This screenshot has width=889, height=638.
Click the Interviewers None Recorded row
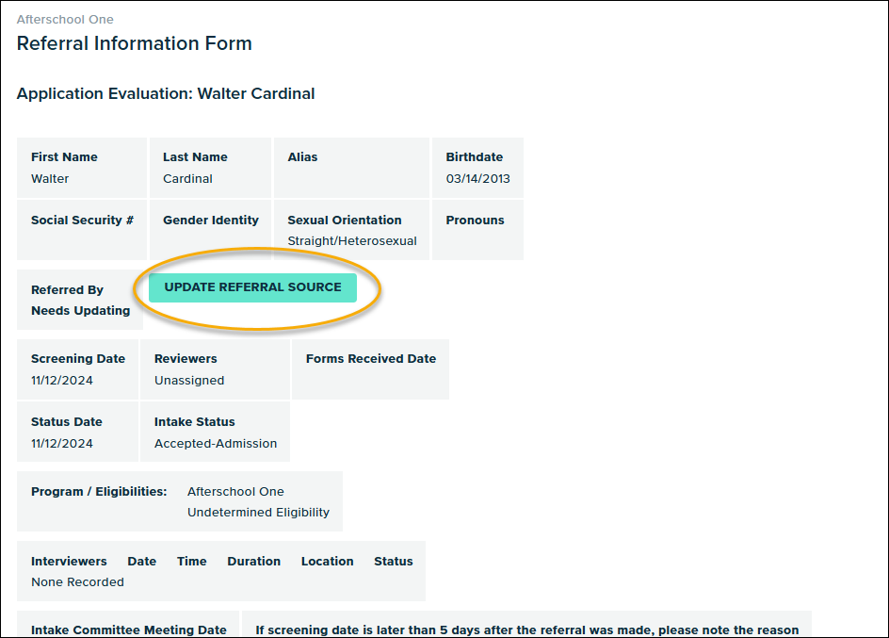pos(220,571)
